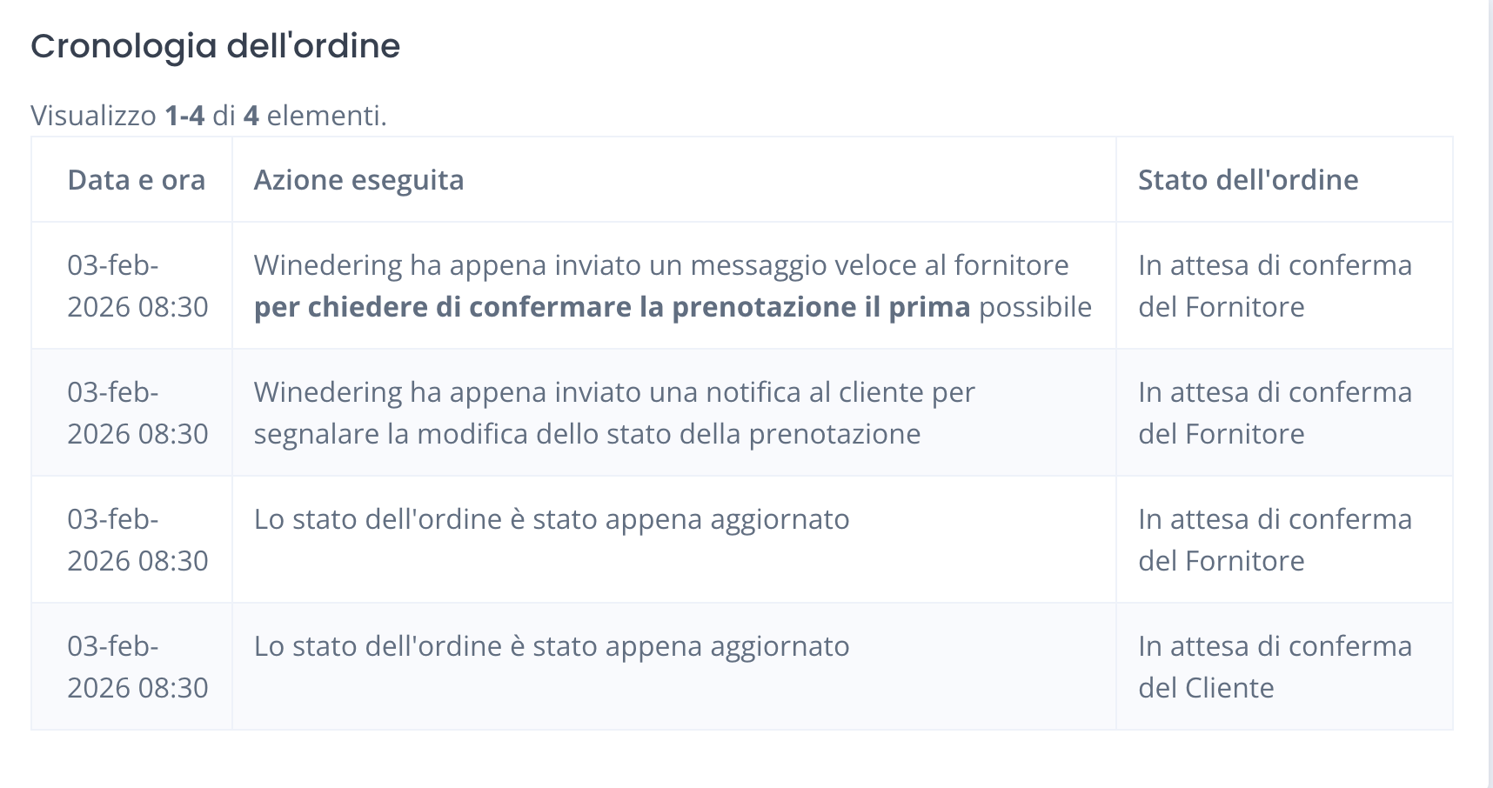The image size is (1493, 788).
Task: Click the "Stato dell'ordine" column header
Action: pos(1248,180)
